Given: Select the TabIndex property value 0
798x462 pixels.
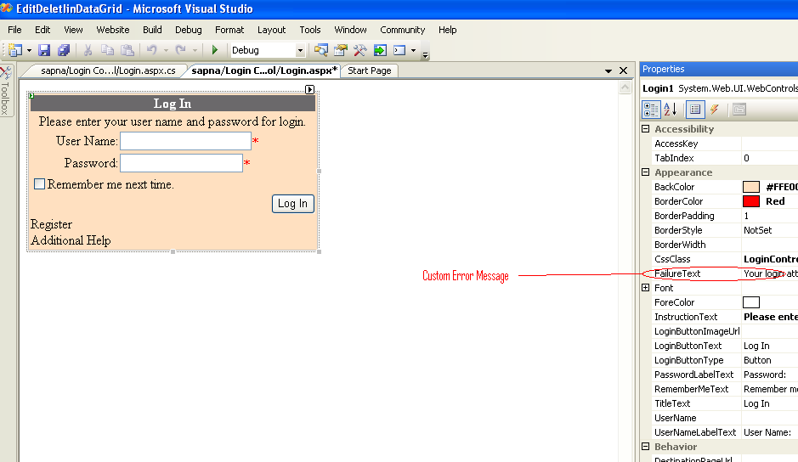Looking at the screenshot, I should pos(769,158).
